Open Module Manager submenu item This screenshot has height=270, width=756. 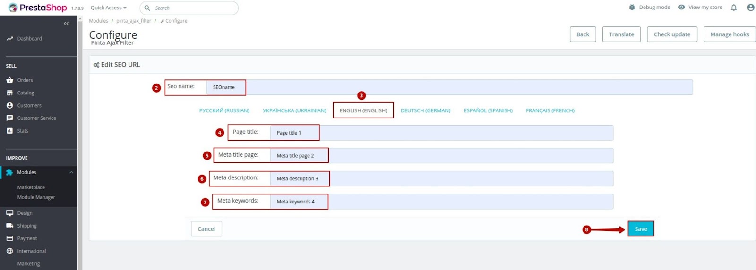click(x=36, y=197)
